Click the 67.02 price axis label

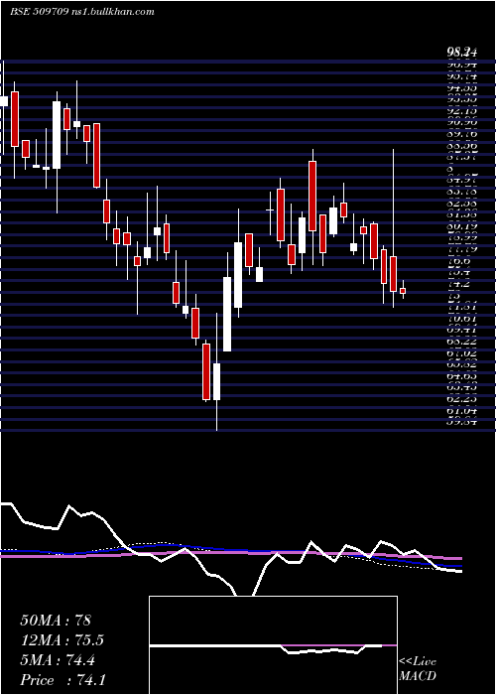tap(461, 353)
